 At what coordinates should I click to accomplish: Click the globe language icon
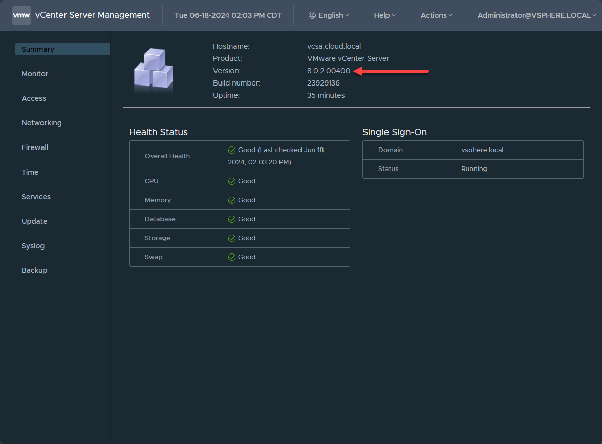tap(312, 15)
